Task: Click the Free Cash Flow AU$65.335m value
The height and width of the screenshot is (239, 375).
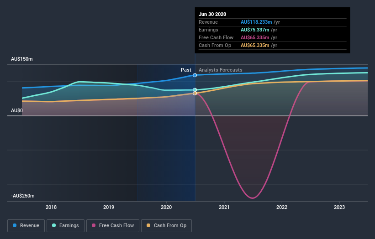Action: coord(255,37)
